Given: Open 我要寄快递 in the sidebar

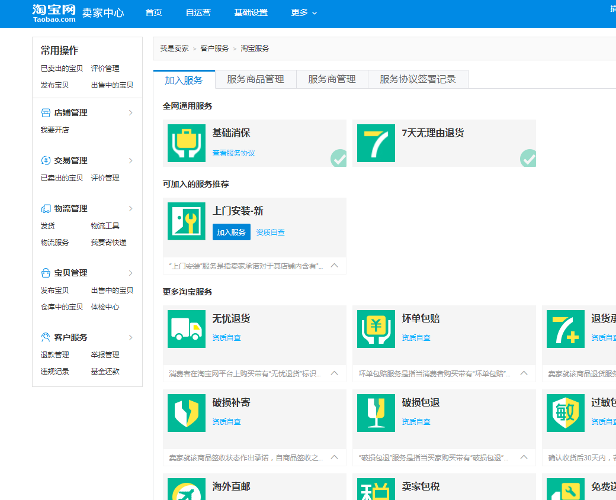Looking at the screenshot, I should 108,243.
